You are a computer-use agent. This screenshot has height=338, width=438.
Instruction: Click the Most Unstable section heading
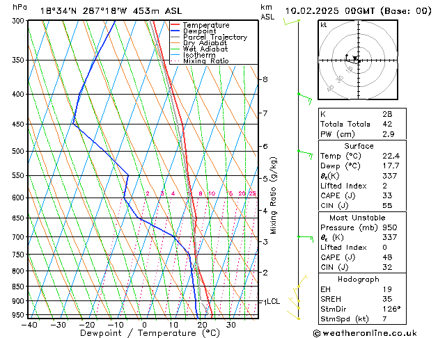[x=357, y=218]
